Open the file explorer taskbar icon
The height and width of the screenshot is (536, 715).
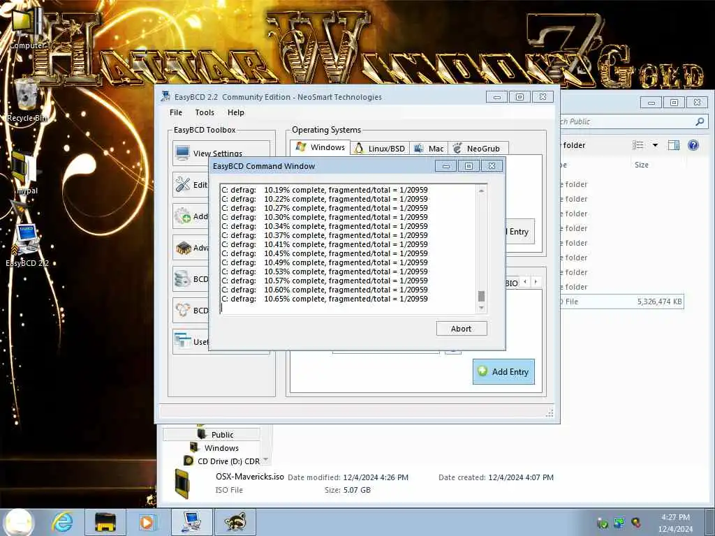coord(105,522)
